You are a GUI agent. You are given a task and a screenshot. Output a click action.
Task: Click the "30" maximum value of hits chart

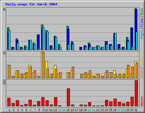pos(4,9)
